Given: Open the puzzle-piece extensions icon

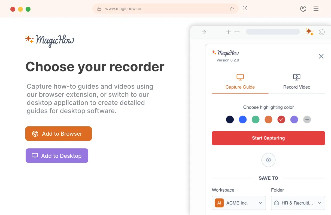Looking at the screenshot, I should pos(322,32).
